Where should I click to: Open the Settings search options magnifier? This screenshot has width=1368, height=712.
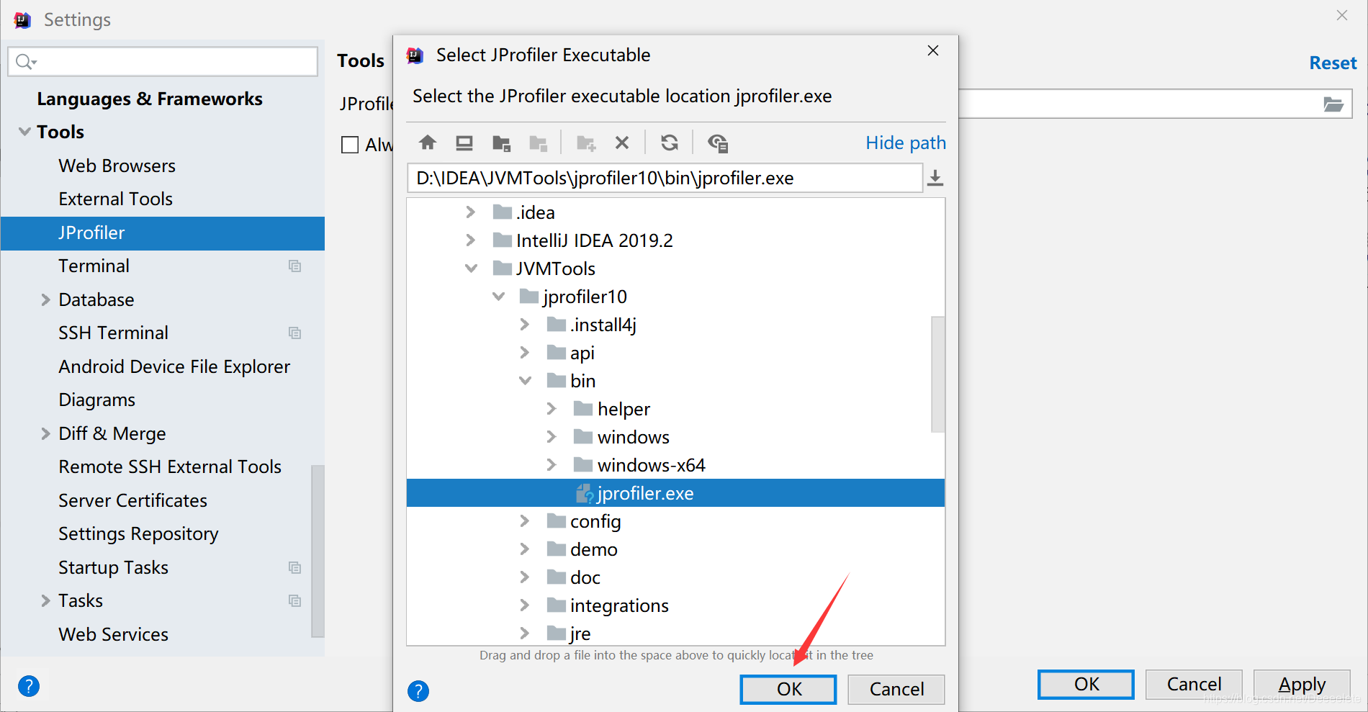click(x=26, y=62)
